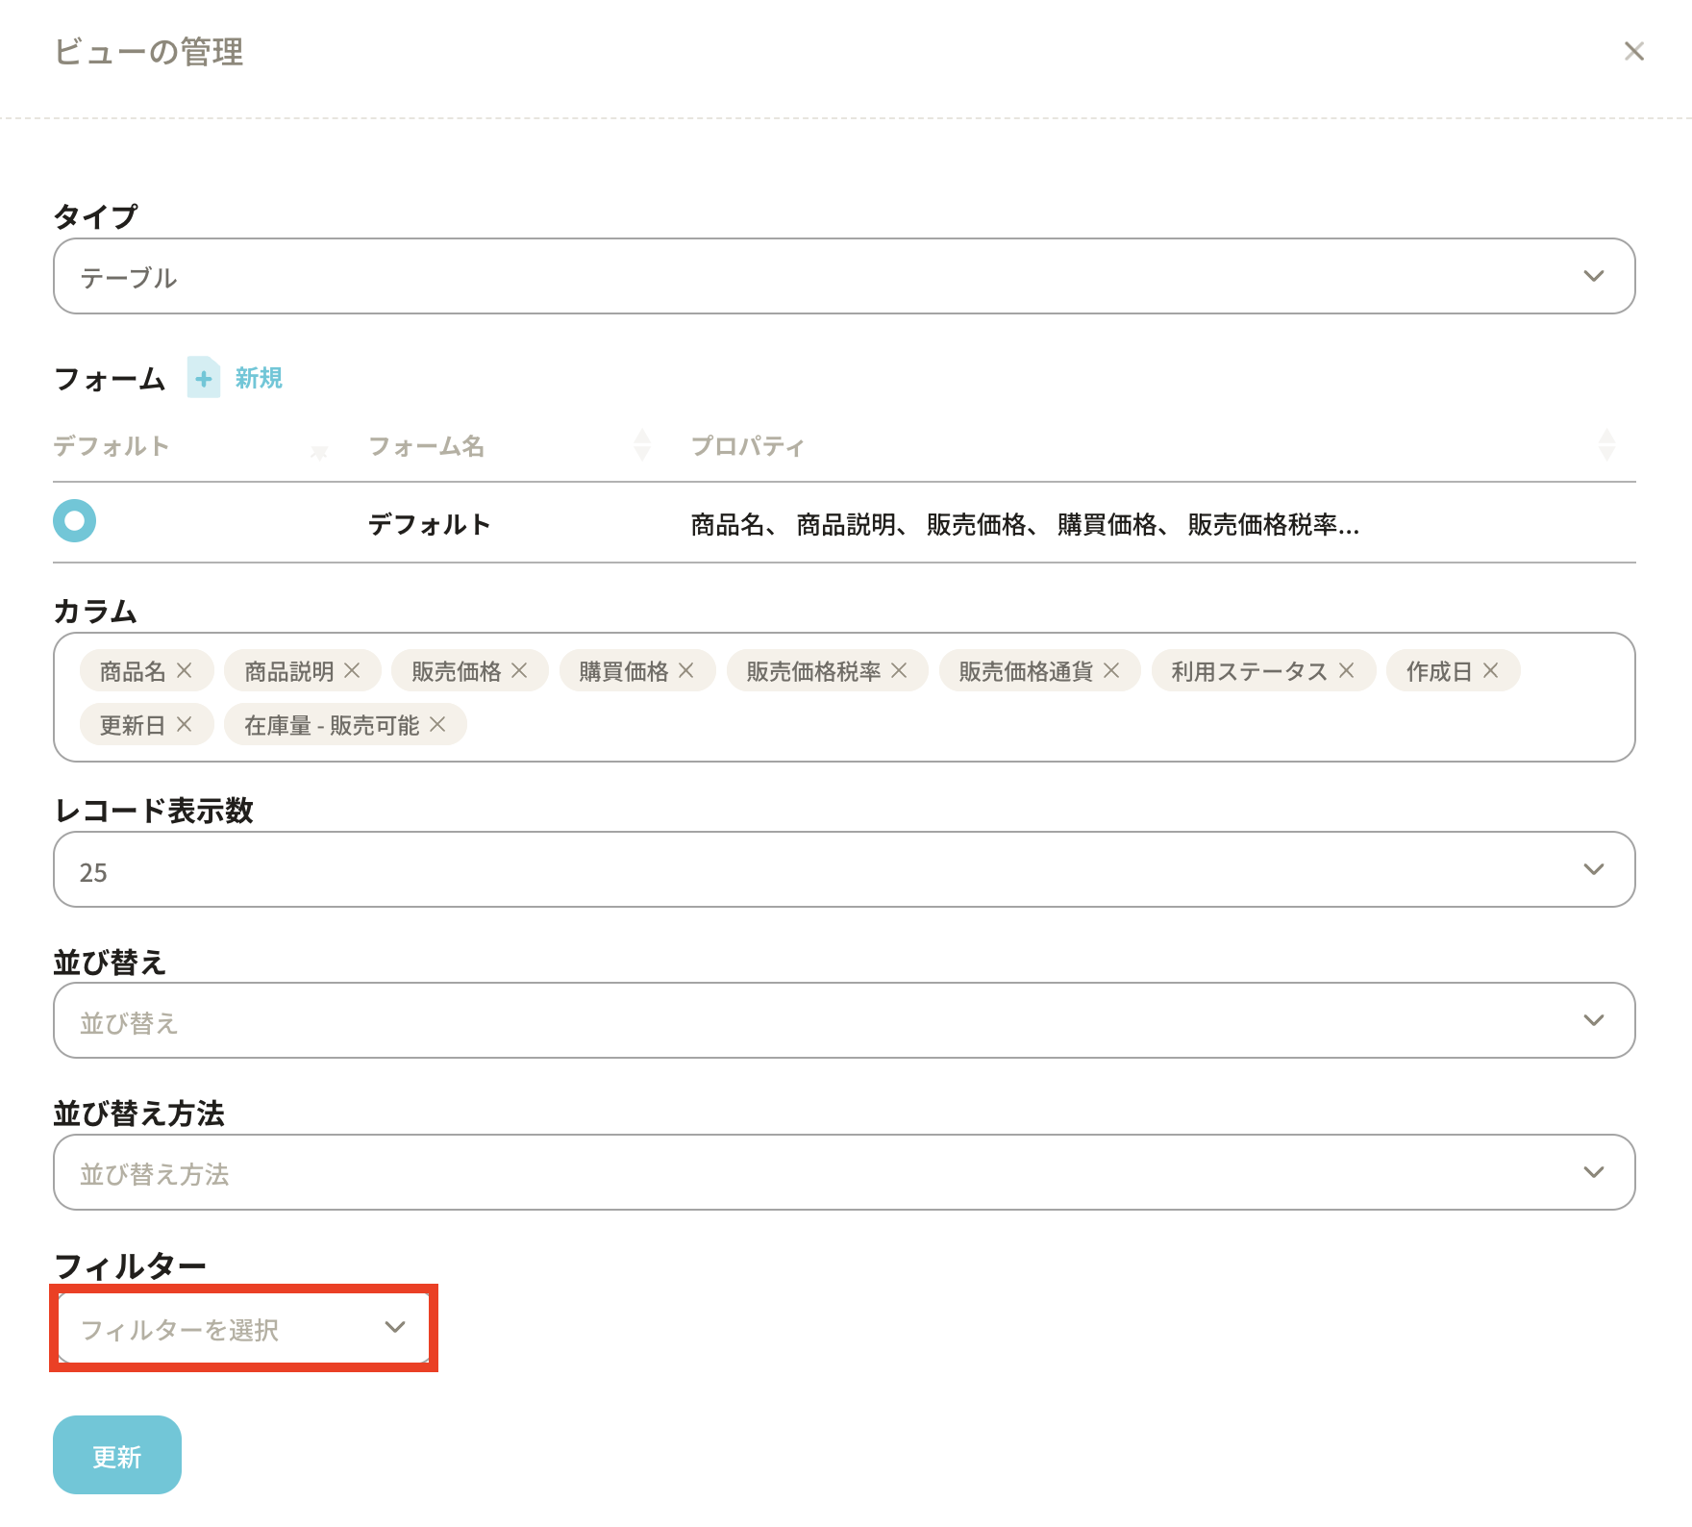The width and height of the screenshot is (1692, 1527).
Task: Remove the 販売価格 column tag
Action: click(519, 670)
